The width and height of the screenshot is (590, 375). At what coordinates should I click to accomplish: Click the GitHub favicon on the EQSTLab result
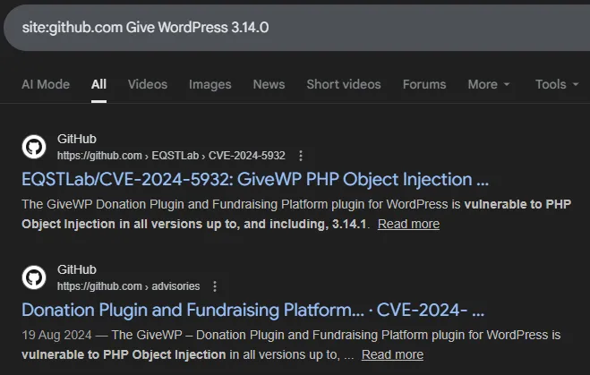point(34,147)
